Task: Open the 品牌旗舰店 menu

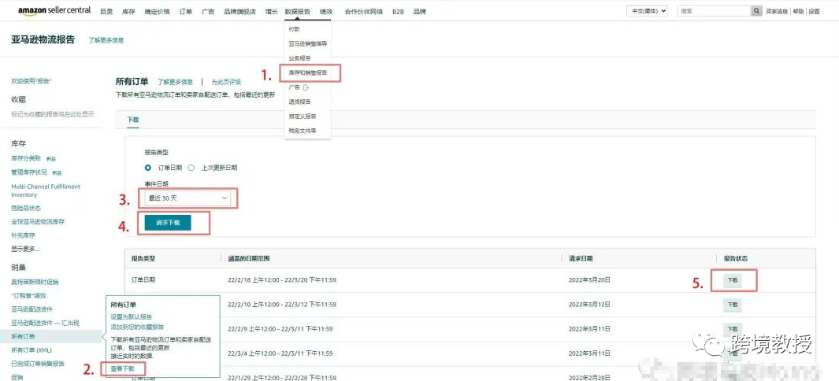Action: (239, 11)
